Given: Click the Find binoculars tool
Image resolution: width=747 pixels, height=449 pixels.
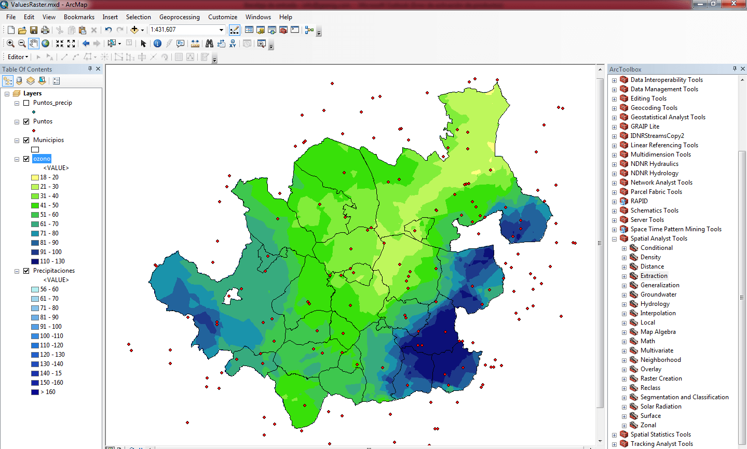Looking at the screenshot, I should [209, 44].
